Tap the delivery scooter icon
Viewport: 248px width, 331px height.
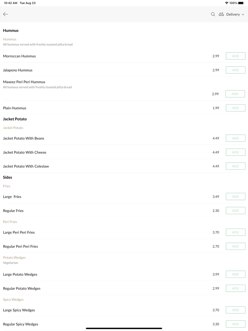click(221, 14)
